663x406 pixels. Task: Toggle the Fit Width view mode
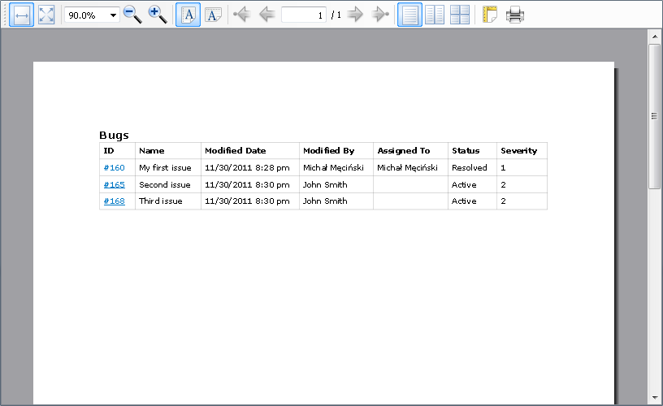(21, 15)
